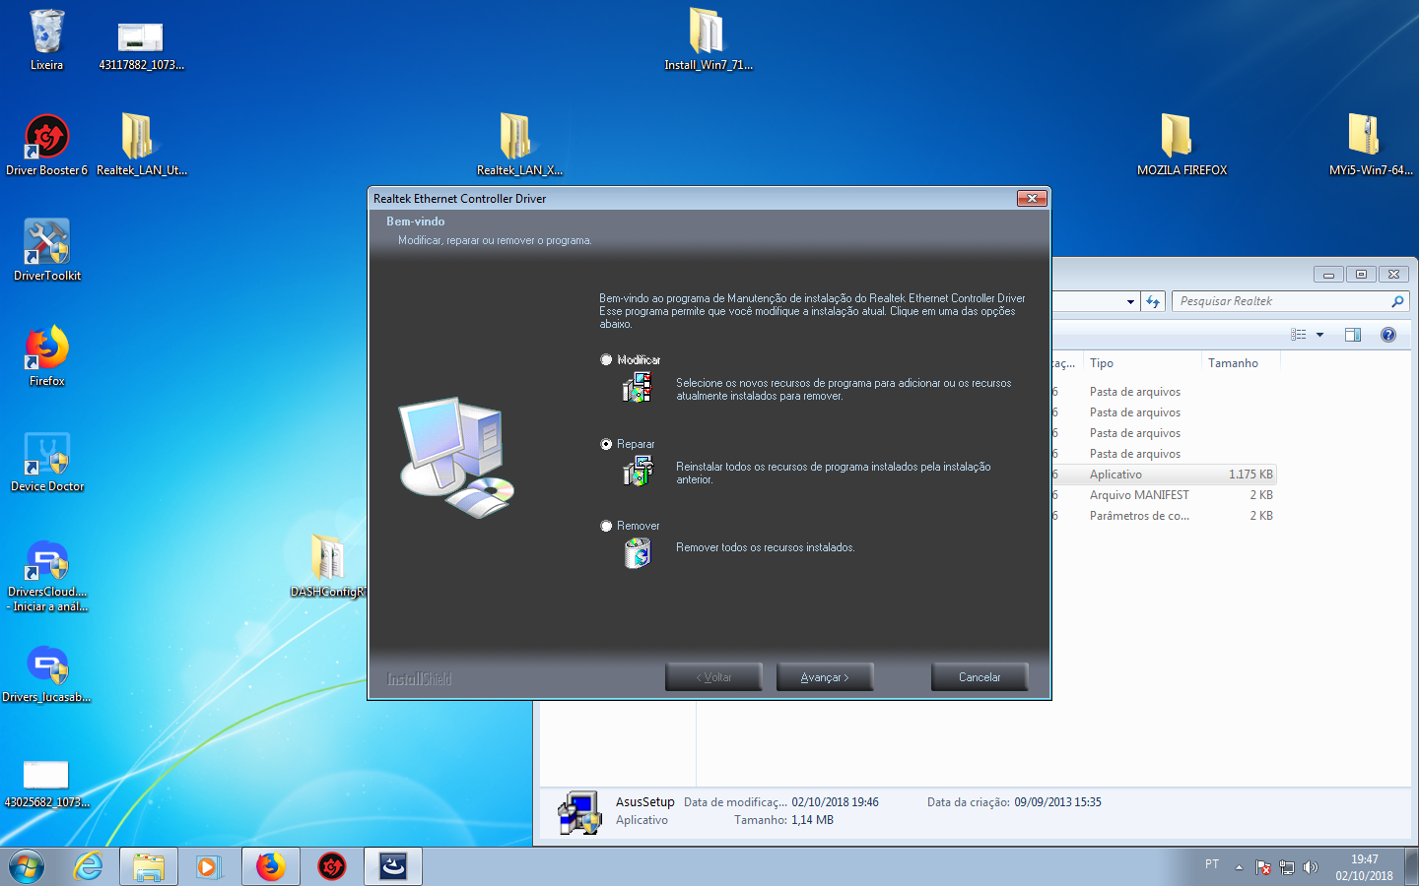This screenshot has height=886, width=1419.
Task: Click the PT language indicator
Action: click(1212, 864)
